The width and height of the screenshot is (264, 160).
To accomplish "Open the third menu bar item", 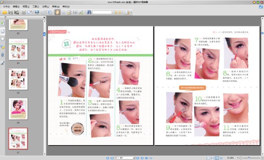I will point(26,7).
